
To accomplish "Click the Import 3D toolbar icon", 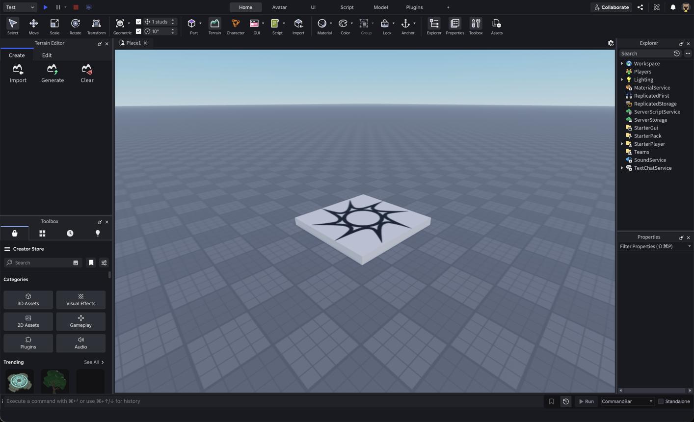I will tap(298, 26).
